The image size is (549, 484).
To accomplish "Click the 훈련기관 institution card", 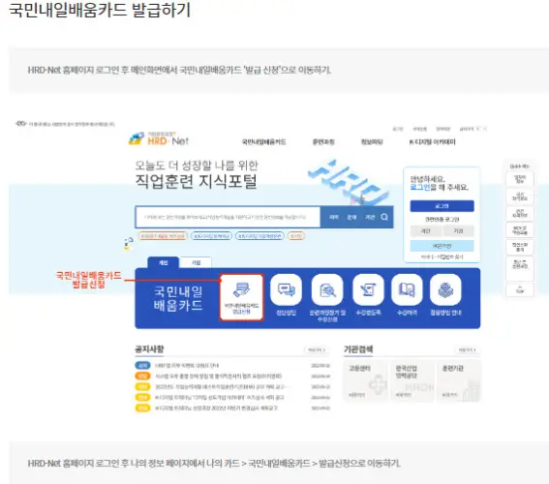I will (x=459, y=380).
